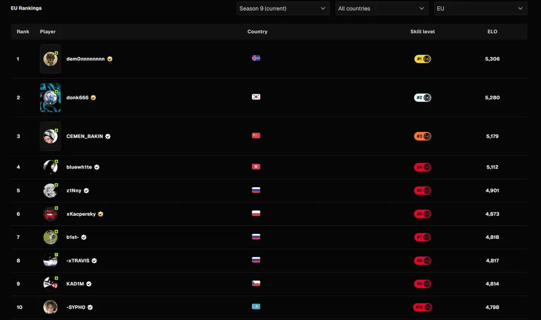The image size is (541, 320).
Task: Click donk666's avatar thumbnail
Action: pyautogui.click(x=50, y=97)
